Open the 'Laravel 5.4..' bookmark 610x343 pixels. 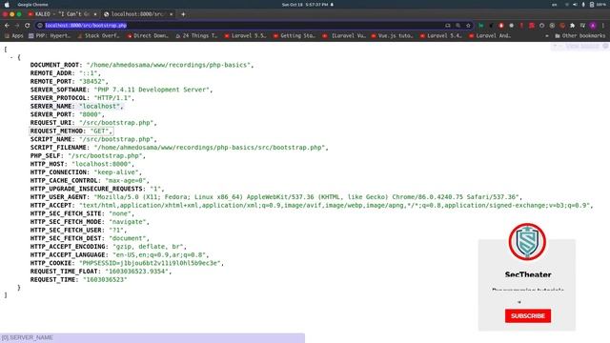[441, 36]
